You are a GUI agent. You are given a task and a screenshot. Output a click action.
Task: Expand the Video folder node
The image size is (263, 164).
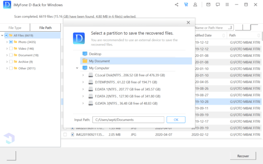click(x=7, y=49)
